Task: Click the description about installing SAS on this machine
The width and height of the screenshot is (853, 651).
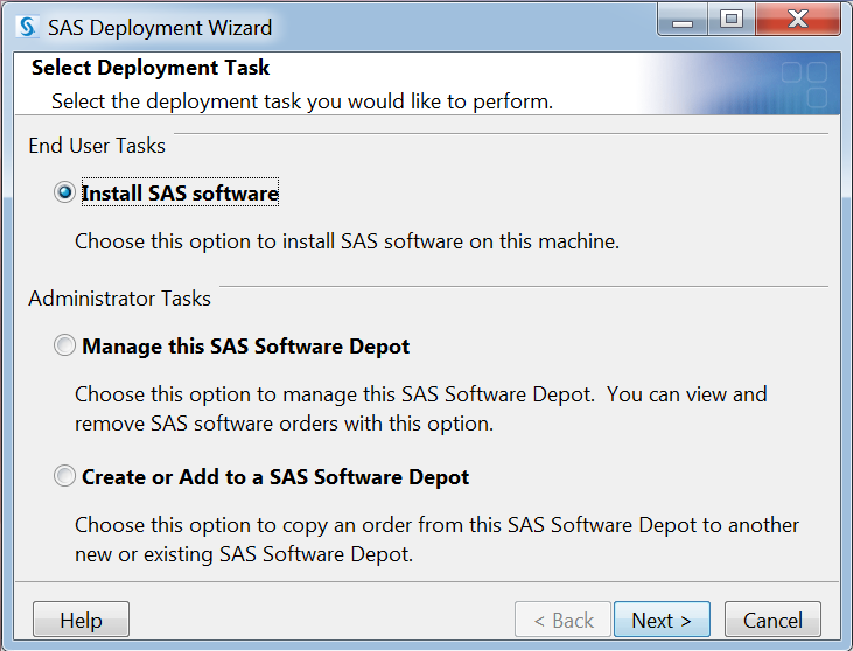Action: click(x=347, y=242)
